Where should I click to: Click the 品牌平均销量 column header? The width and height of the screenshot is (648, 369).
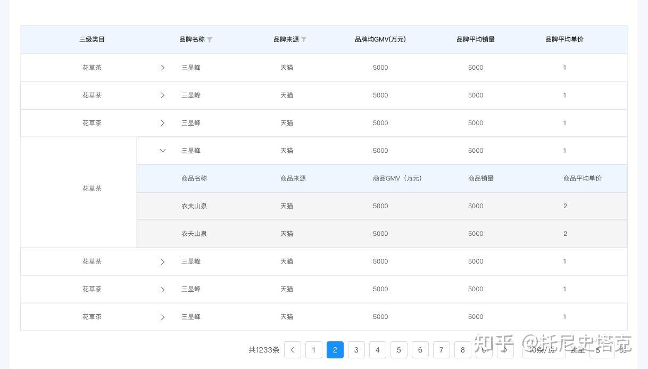pyautogui.click(x=476, y=39)
